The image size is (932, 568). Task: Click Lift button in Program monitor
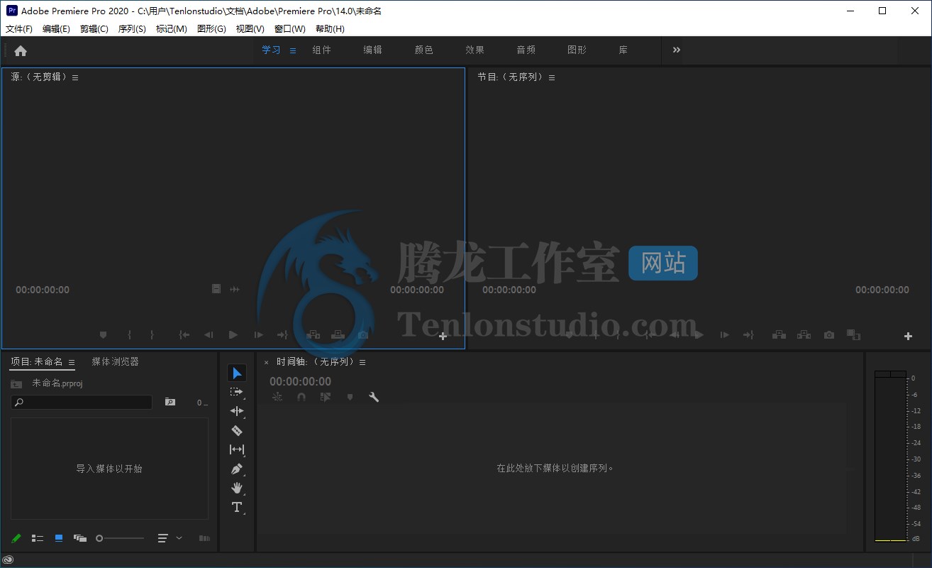tap(779, 334)
